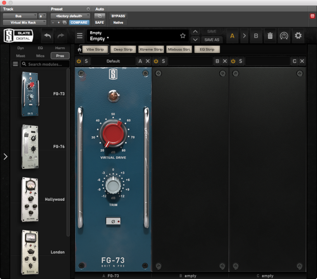Viewport: 317px width, 279px height.
Task: Click the undo arrow icon
Action: click(x=47, y=36)
